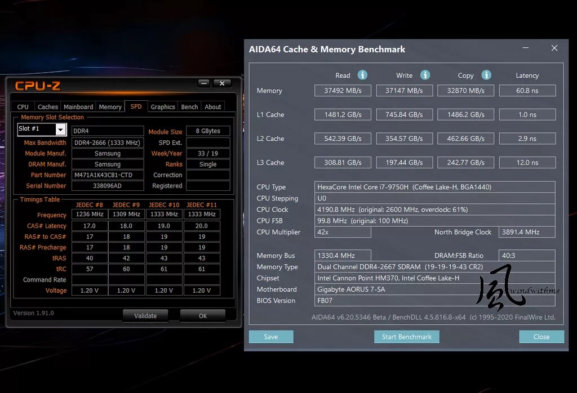Go to the Bench tab in CPU-Z
The width and height of the screenshot is (577, 393).
click(189, 106)
